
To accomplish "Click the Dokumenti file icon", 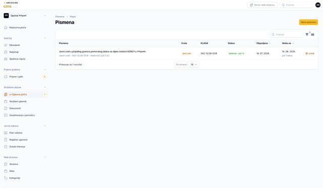I will (6, 108).
